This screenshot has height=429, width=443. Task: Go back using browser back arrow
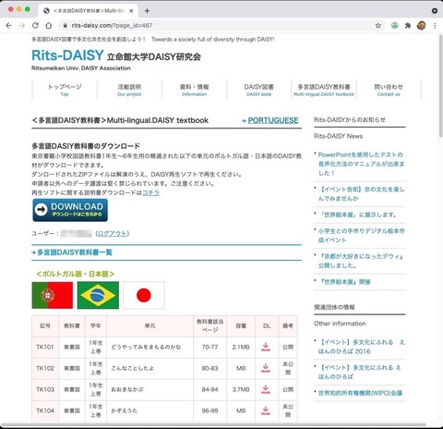tap(8, 26)
